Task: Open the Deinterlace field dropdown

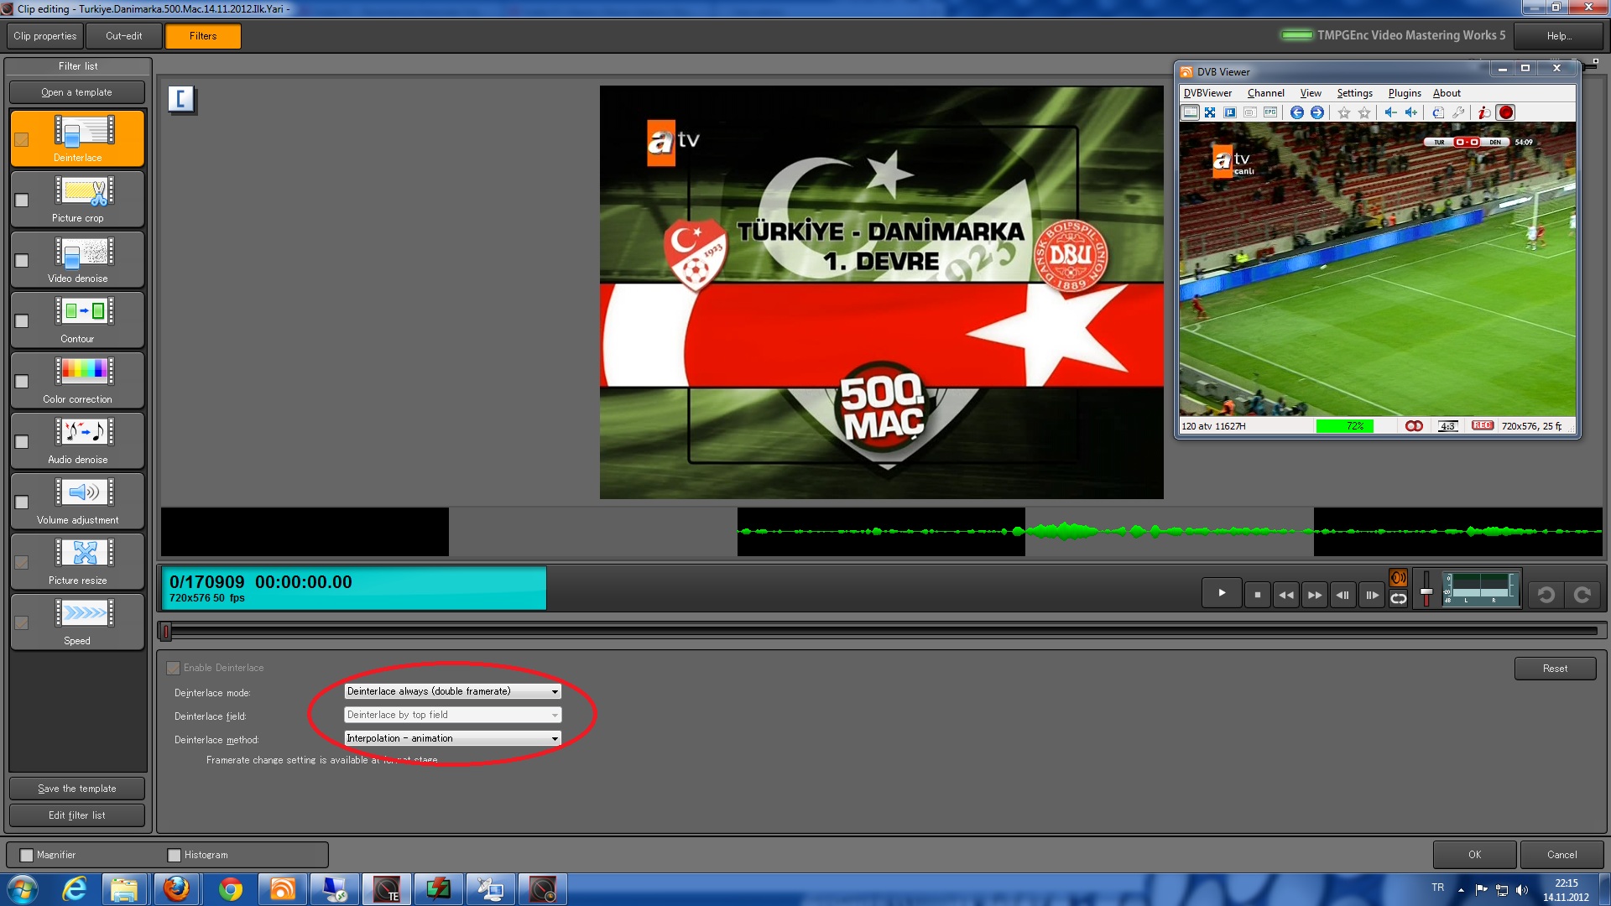Action: pos(555,715)
